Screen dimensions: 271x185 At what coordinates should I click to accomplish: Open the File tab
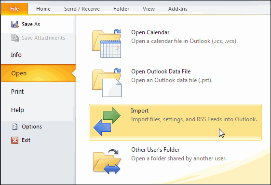(x=14, y=9)
